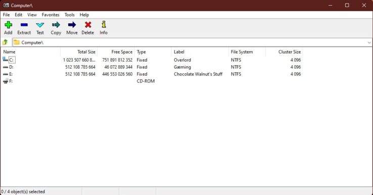Screen dimensions: 373x195
Task: Click the CD-ROM type cell
Action: tap(146, 81)
